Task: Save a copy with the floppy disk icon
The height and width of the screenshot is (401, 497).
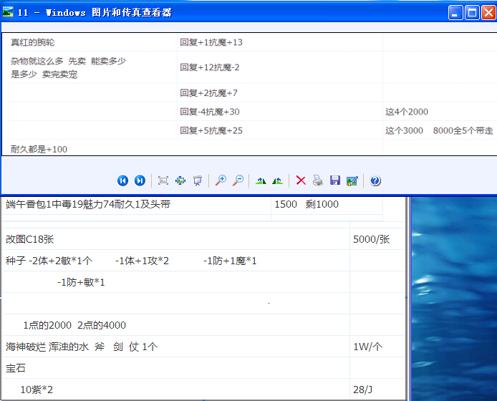Action: [x=335, y=180]
